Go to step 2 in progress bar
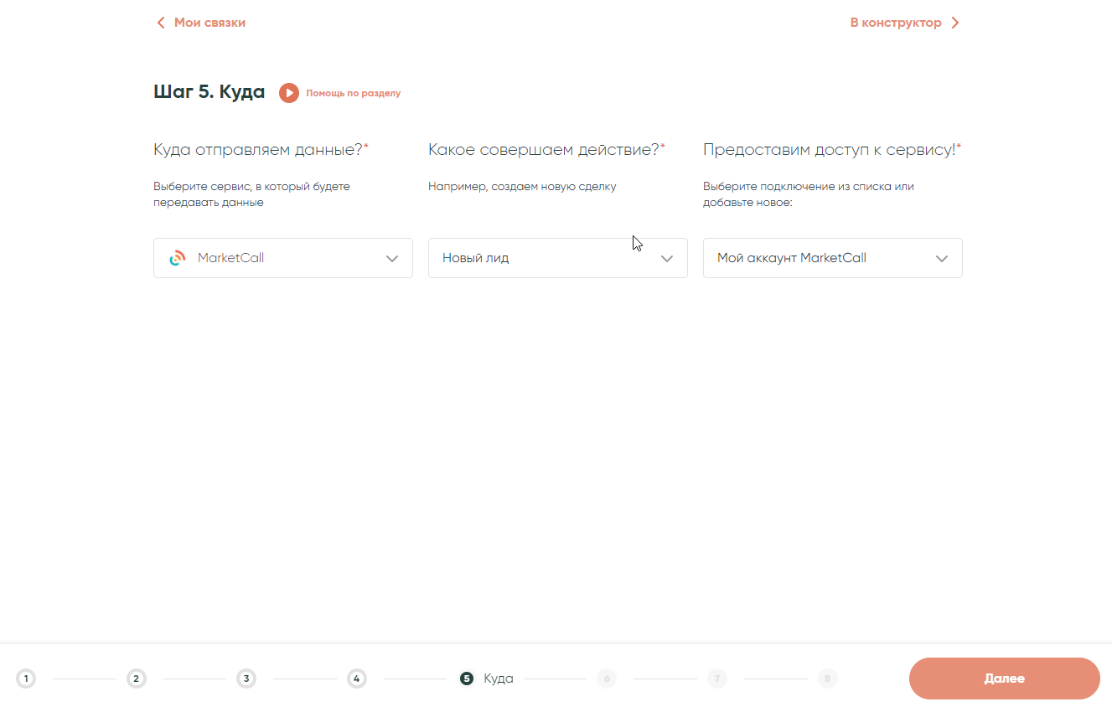1112x707 pixels. 136,679
